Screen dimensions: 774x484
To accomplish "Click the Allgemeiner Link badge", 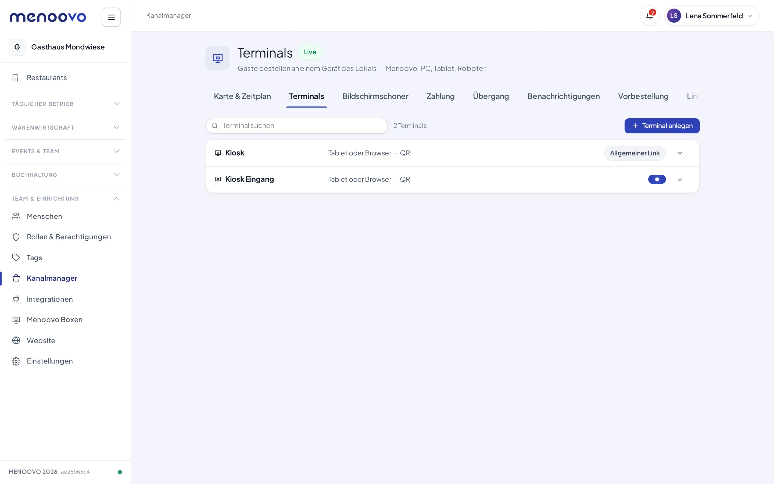I will pyautogui.click(x=635, y=153).
